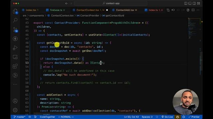The width and height of the screenshot is (213, 119).
Task: Click line number 48 in the gutter
Action: [27, 43]
